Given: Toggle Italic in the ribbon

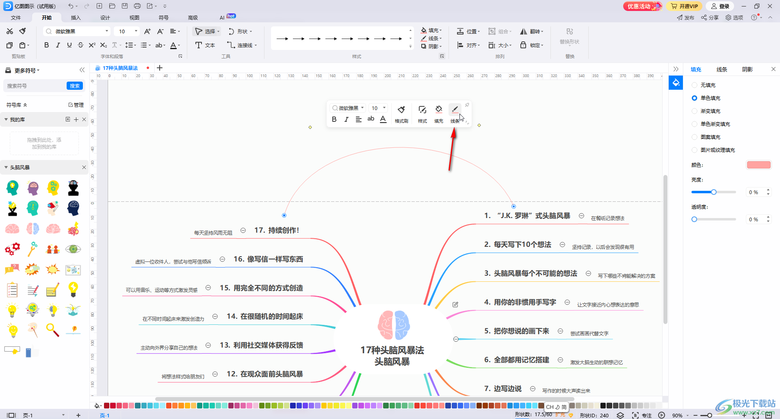Looking at the screenshot, I should coord(58,45).
